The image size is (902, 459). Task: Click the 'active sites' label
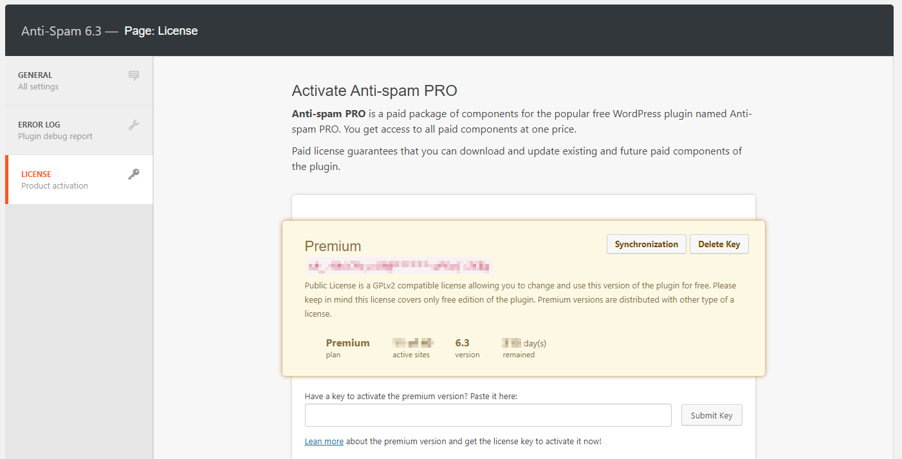(411, 355)
